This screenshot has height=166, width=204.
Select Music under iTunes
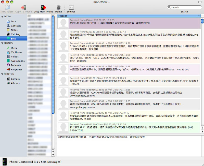tap(14, 48)
